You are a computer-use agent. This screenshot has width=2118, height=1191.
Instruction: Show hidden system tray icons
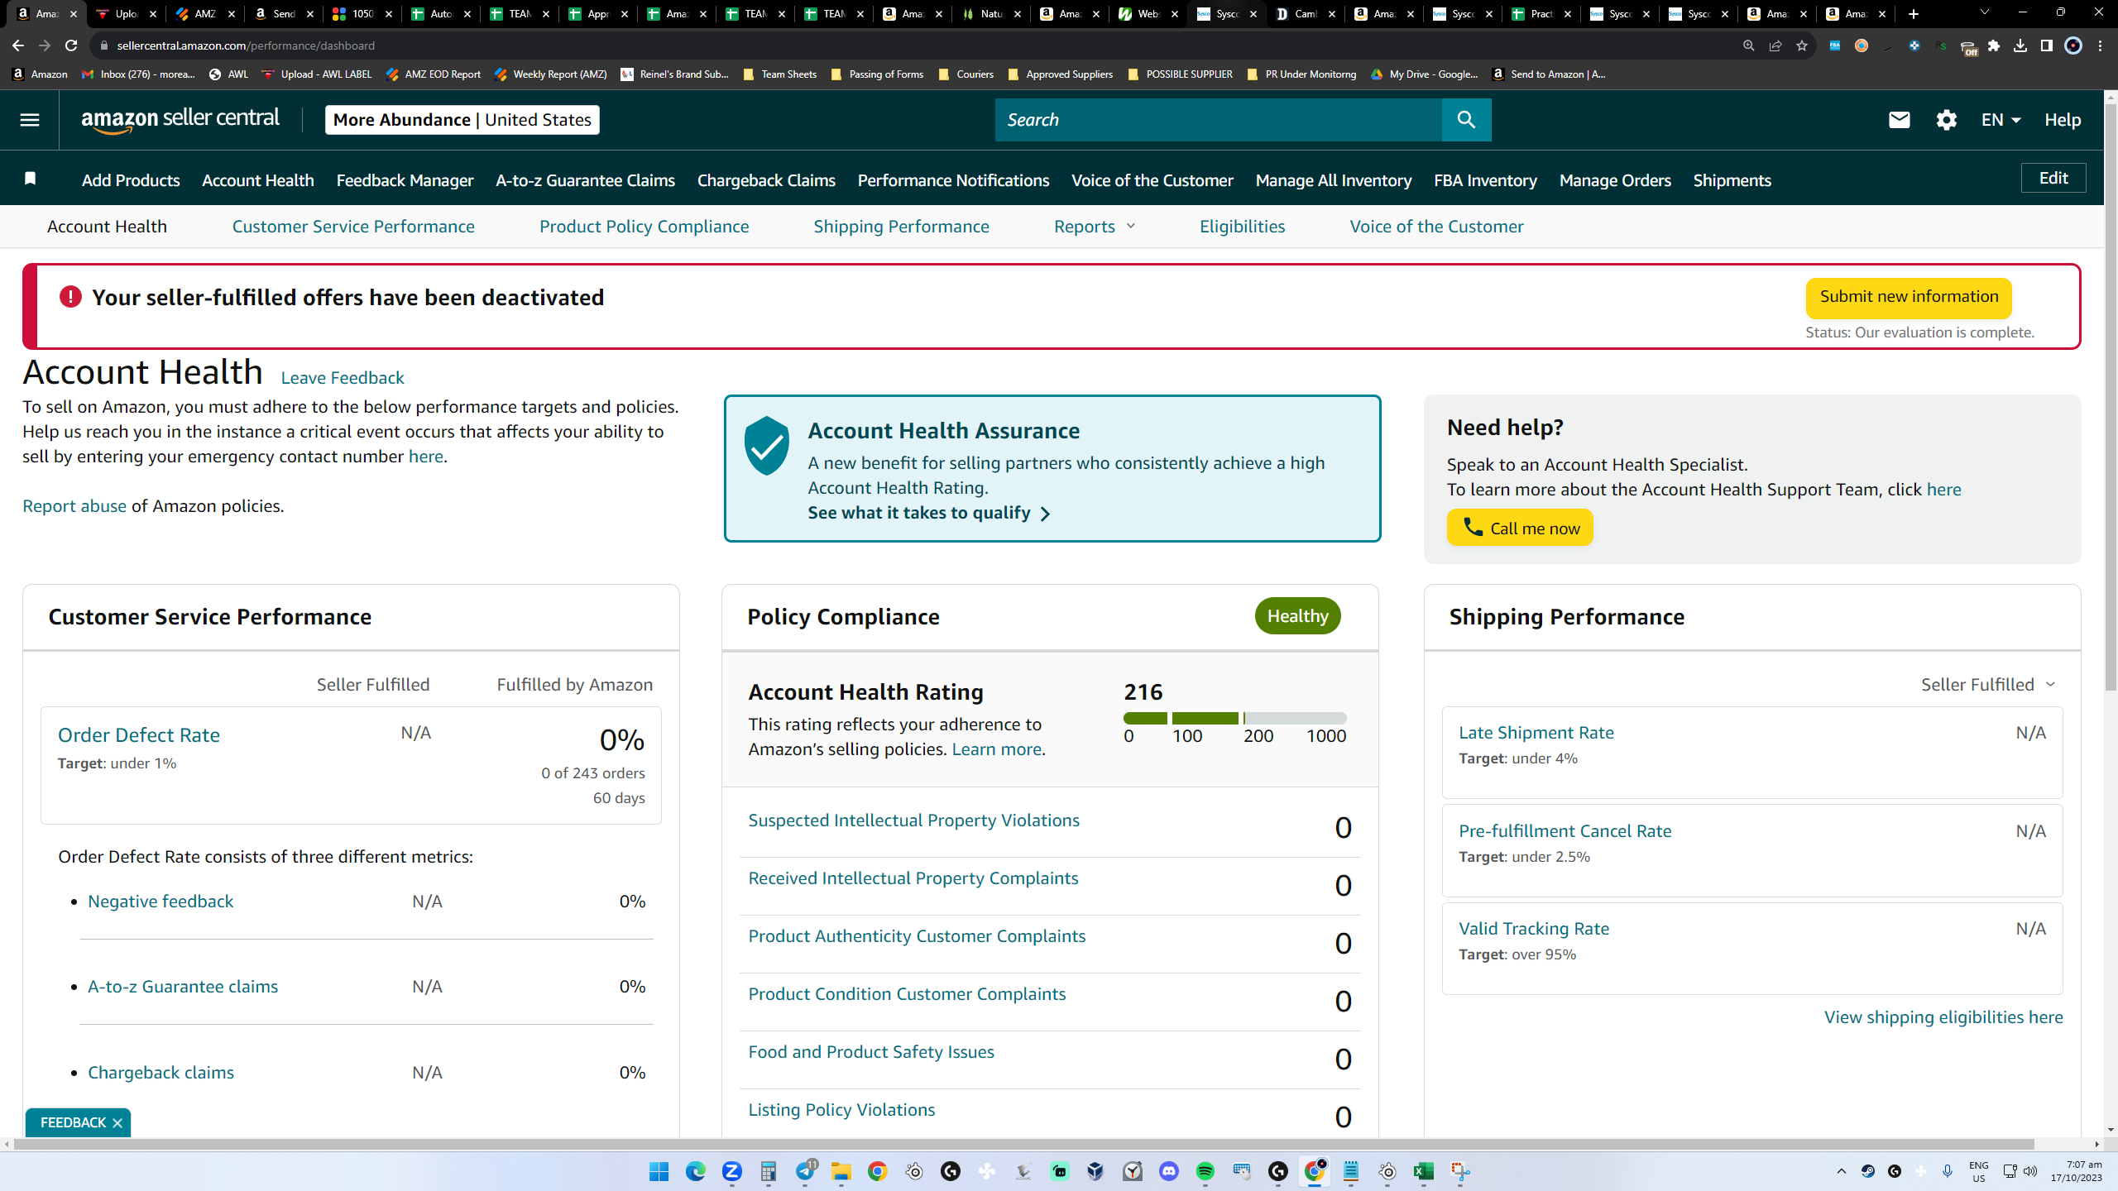point(1842,1171)
